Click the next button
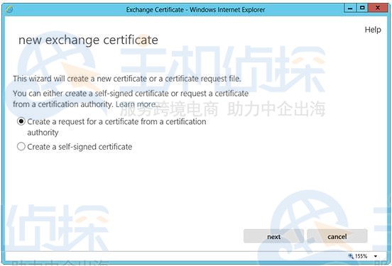Image resolution: width=392 pixels, height=266 pixels. pyautogui.click(x=273, y=236)
